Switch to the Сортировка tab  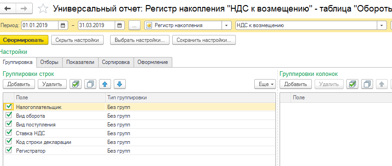116,62
